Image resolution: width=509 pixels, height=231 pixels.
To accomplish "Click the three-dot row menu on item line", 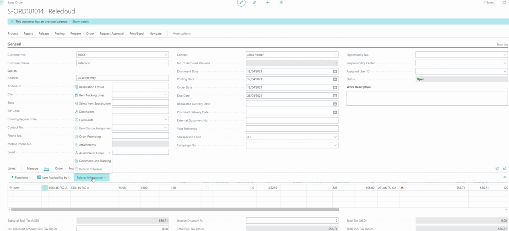I will click(x=45, y=188).
